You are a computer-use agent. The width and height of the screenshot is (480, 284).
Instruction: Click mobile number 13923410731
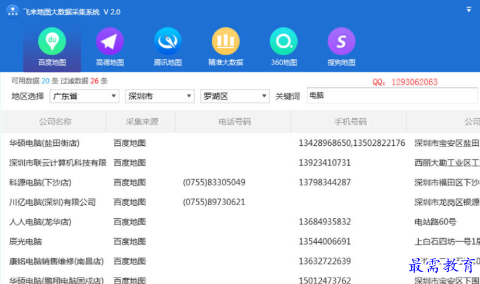pyautogui.click(x=325, y=163)
